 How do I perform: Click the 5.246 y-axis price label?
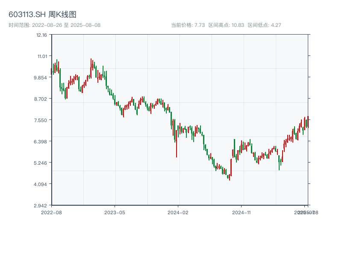click(x=41, y=163)
